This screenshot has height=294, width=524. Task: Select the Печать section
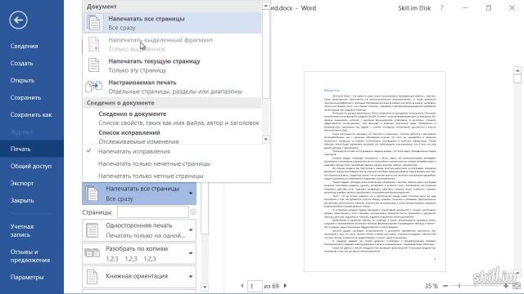click(32, 149)
